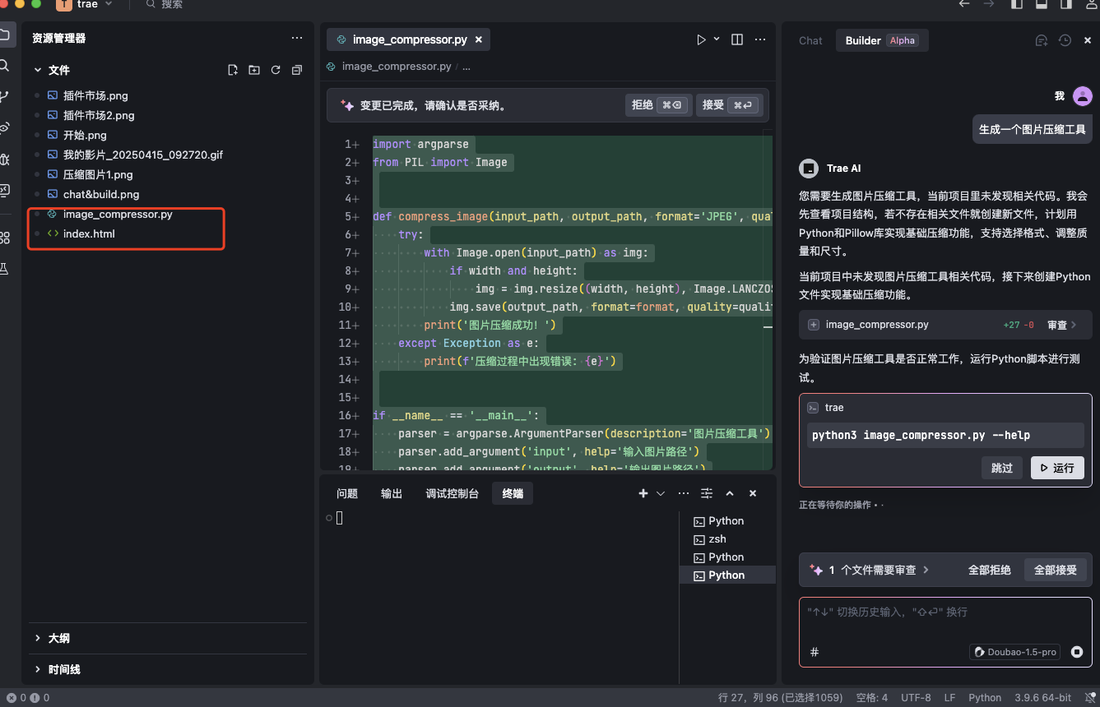
Task: Switch to the Chat tab
Action: 810,40
